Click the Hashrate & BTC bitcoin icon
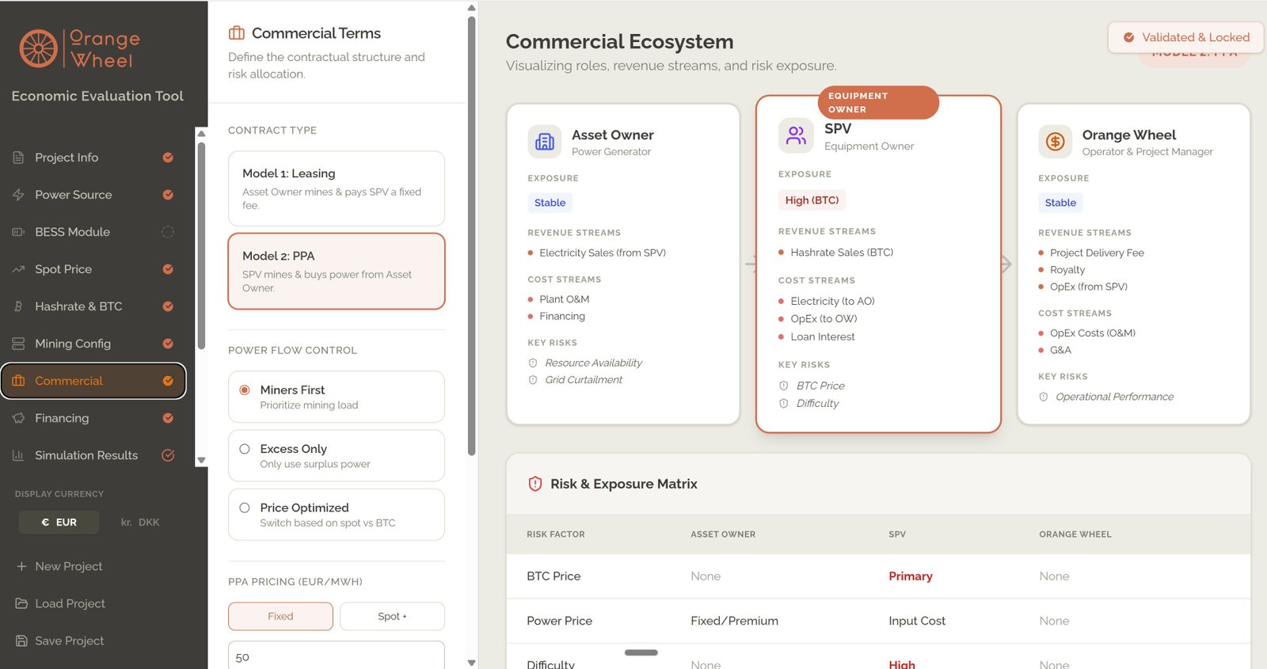The width and height of the screenshot is (1267, 669). click(x=18, y=306)
